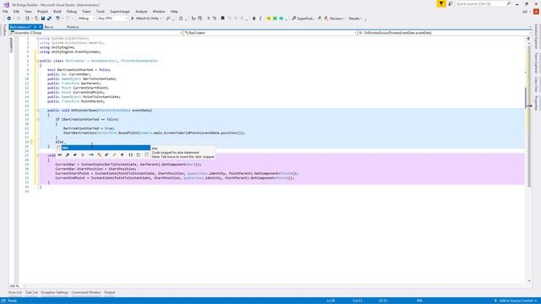Click the wrench filter icon in IntelliSense bar
Viewport: 541px width, 304px height.
coord(68,155)
